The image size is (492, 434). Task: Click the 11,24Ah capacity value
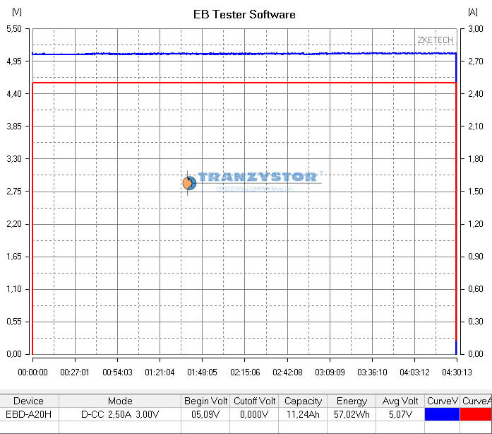tap(303, 414)
